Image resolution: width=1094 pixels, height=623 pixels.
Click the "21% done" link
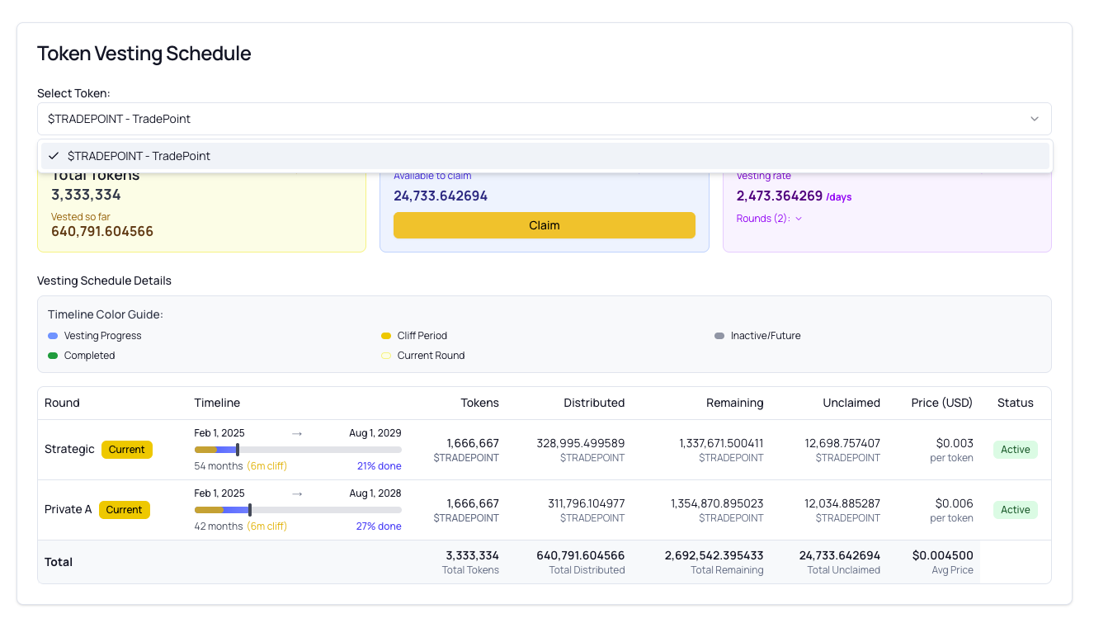[x=379, y=465]
